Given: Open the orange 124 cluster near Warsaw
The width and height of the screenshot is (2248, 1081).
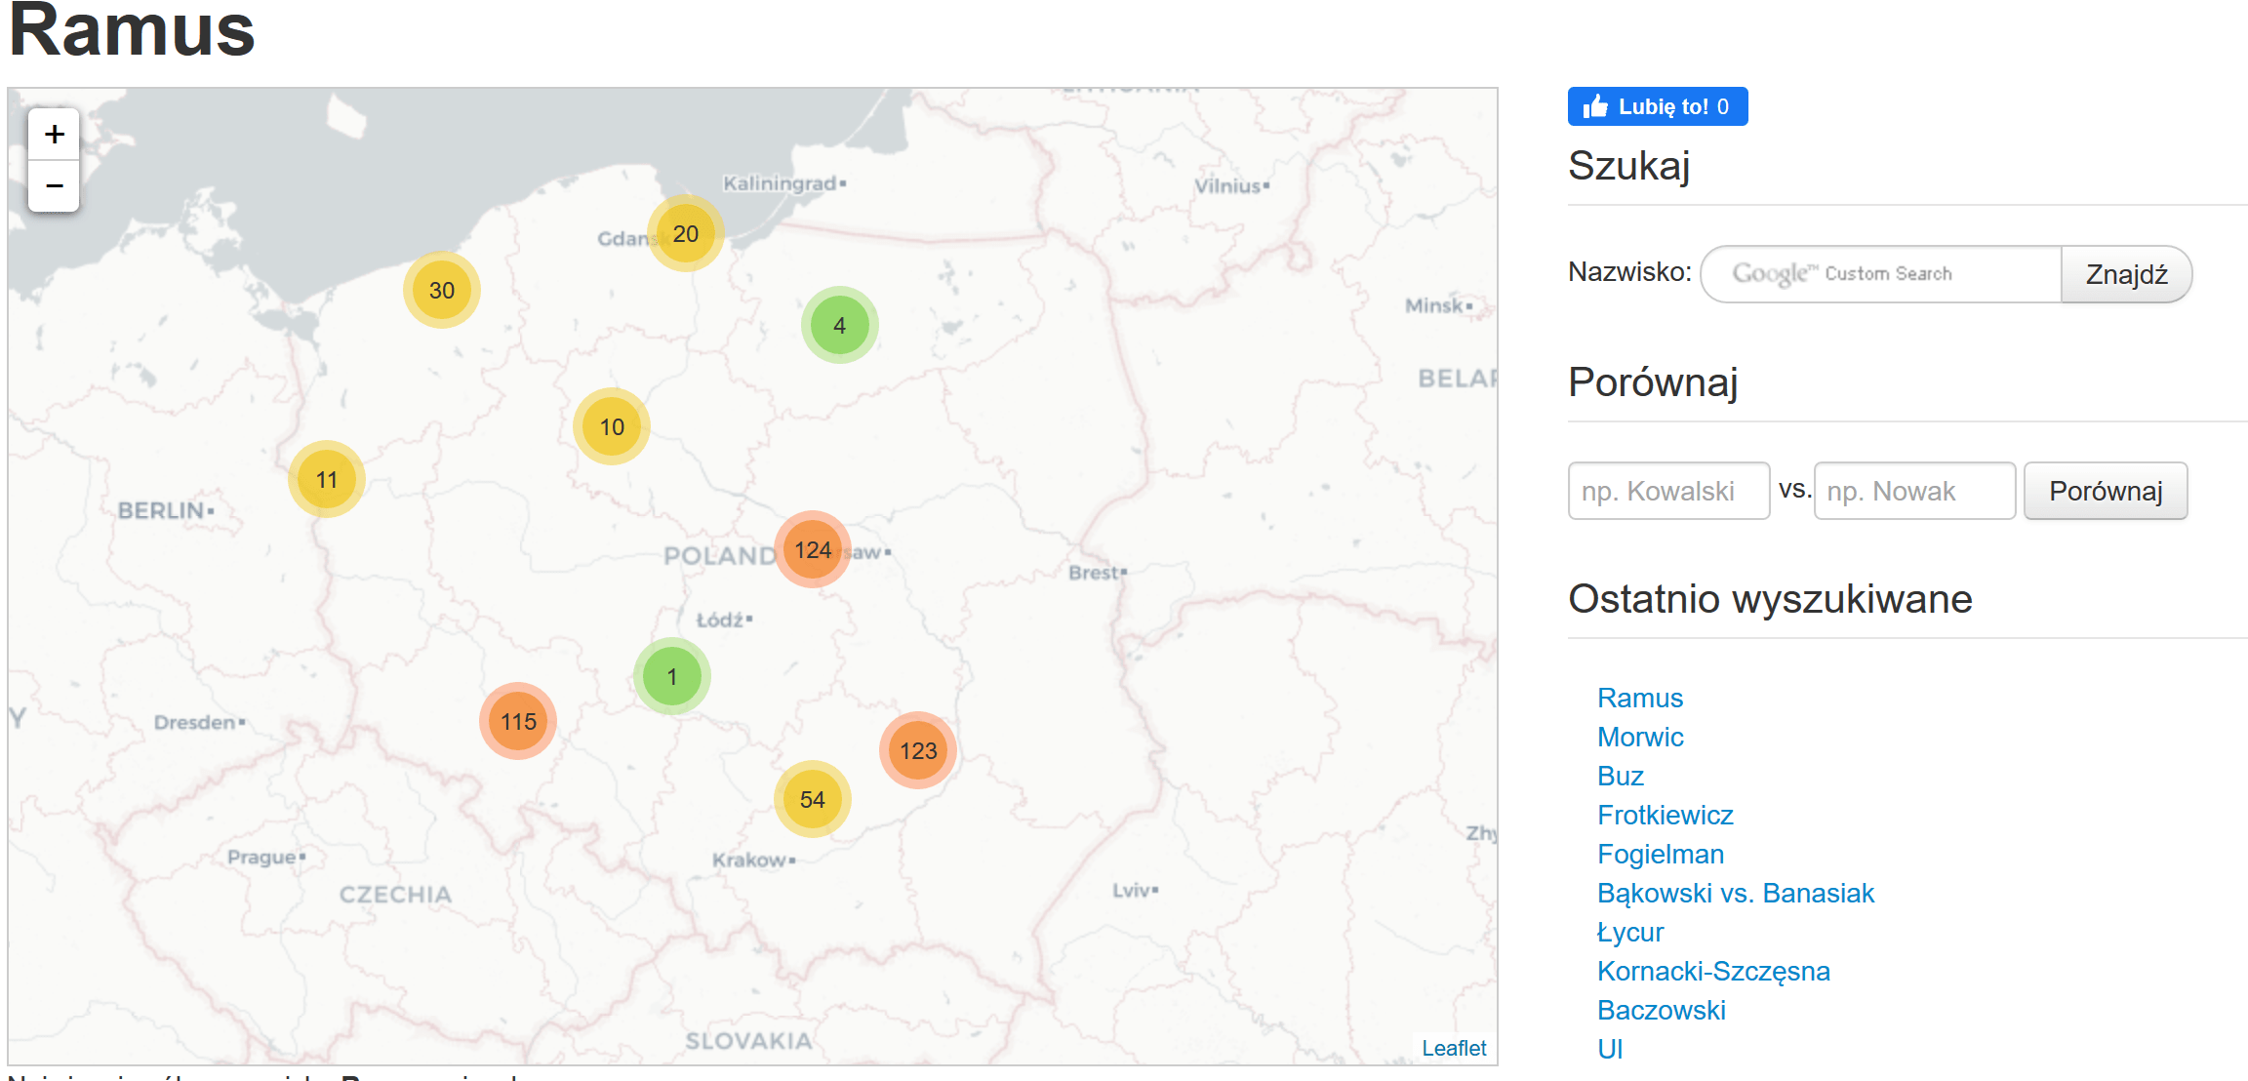Looking at the screenshot, I should (812, 549).
